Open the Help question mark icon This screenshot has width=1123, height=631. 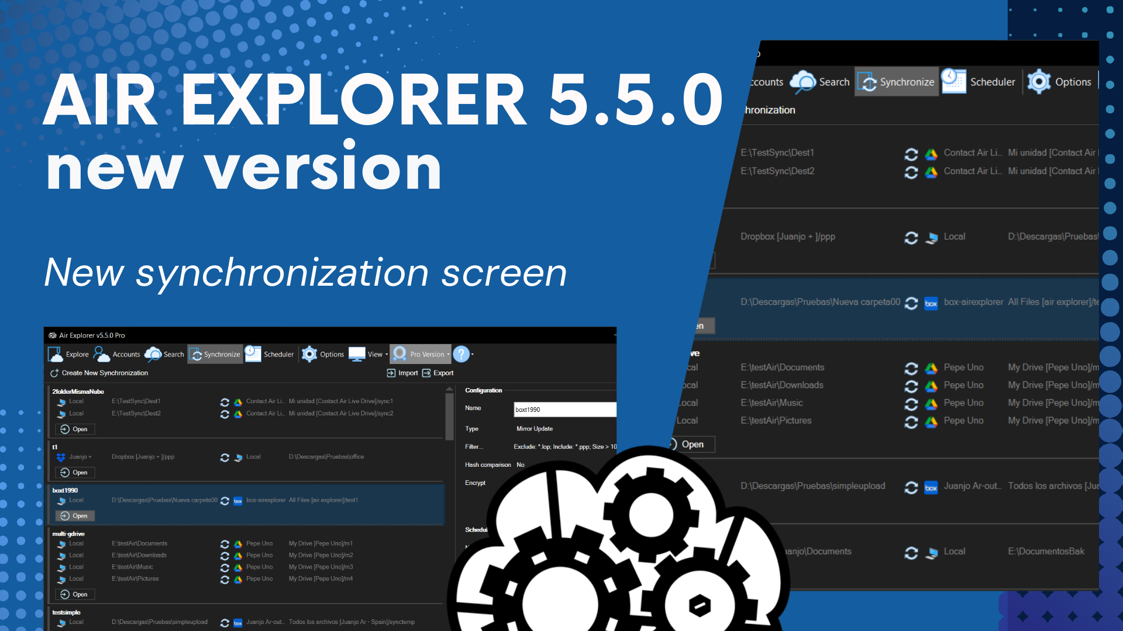(462, 354)
